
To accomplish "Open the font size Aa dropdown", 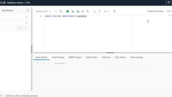I will [x=107, y=11].
